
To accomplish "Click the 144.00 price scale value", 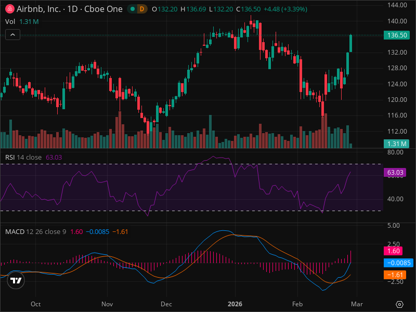I will (x=397, y=5).
